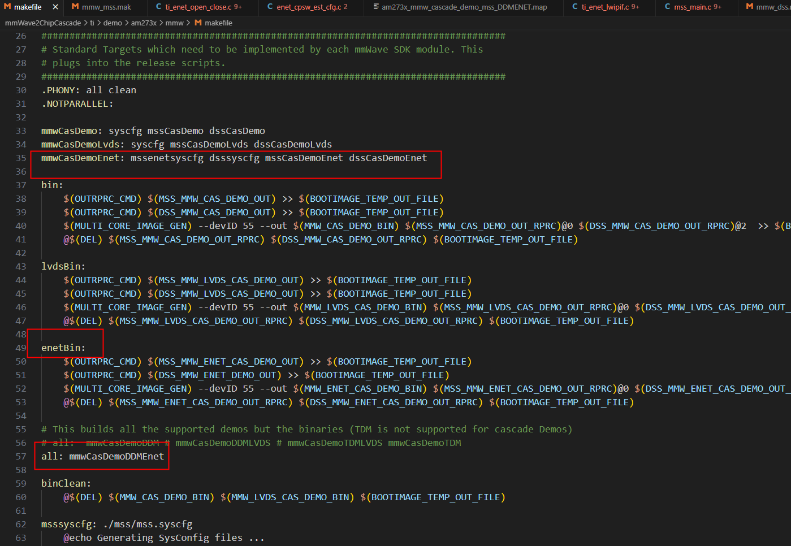Image resolution: width=791 pixels, height=546 pixels.
Task: Open the mmWave2ChipCascade breadcrumb folder
Action: 43,23
